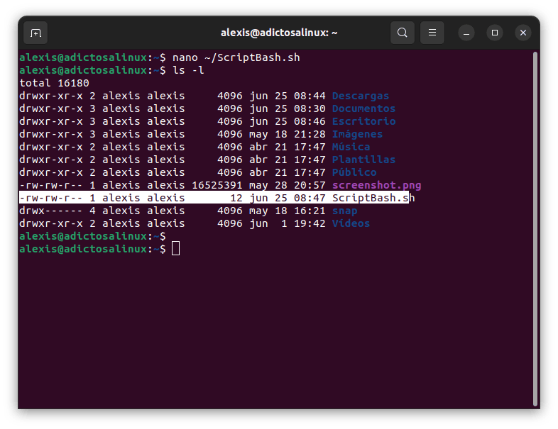The width and height of the screenshot is (558, 429).
Task: Click the time 20:57 in screenshot.png row
Action: pos(310,185)
